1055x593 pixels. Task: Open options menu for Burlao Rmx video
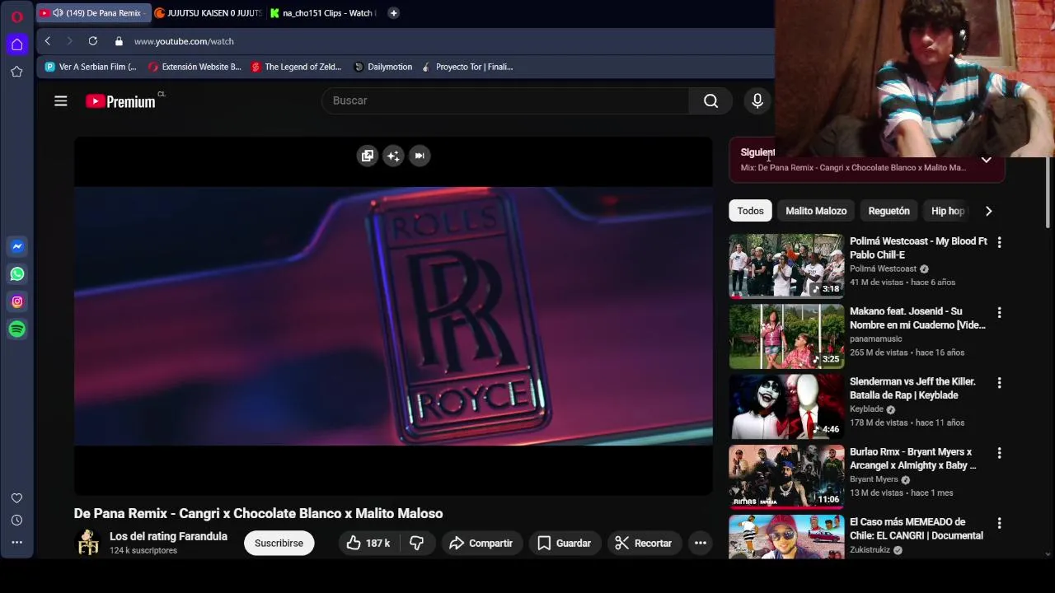(999, 453)
